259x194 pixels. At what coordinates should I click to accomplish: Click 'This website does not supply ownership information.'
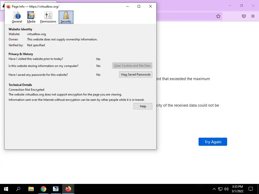click(62, 39)
